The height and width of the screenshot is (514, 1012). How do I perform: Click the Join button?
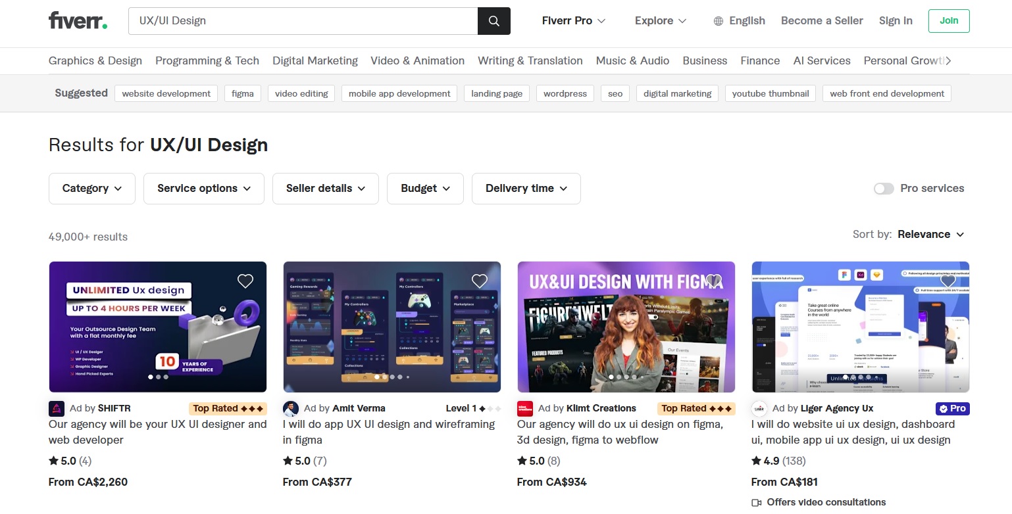click(x=949, y=21)
